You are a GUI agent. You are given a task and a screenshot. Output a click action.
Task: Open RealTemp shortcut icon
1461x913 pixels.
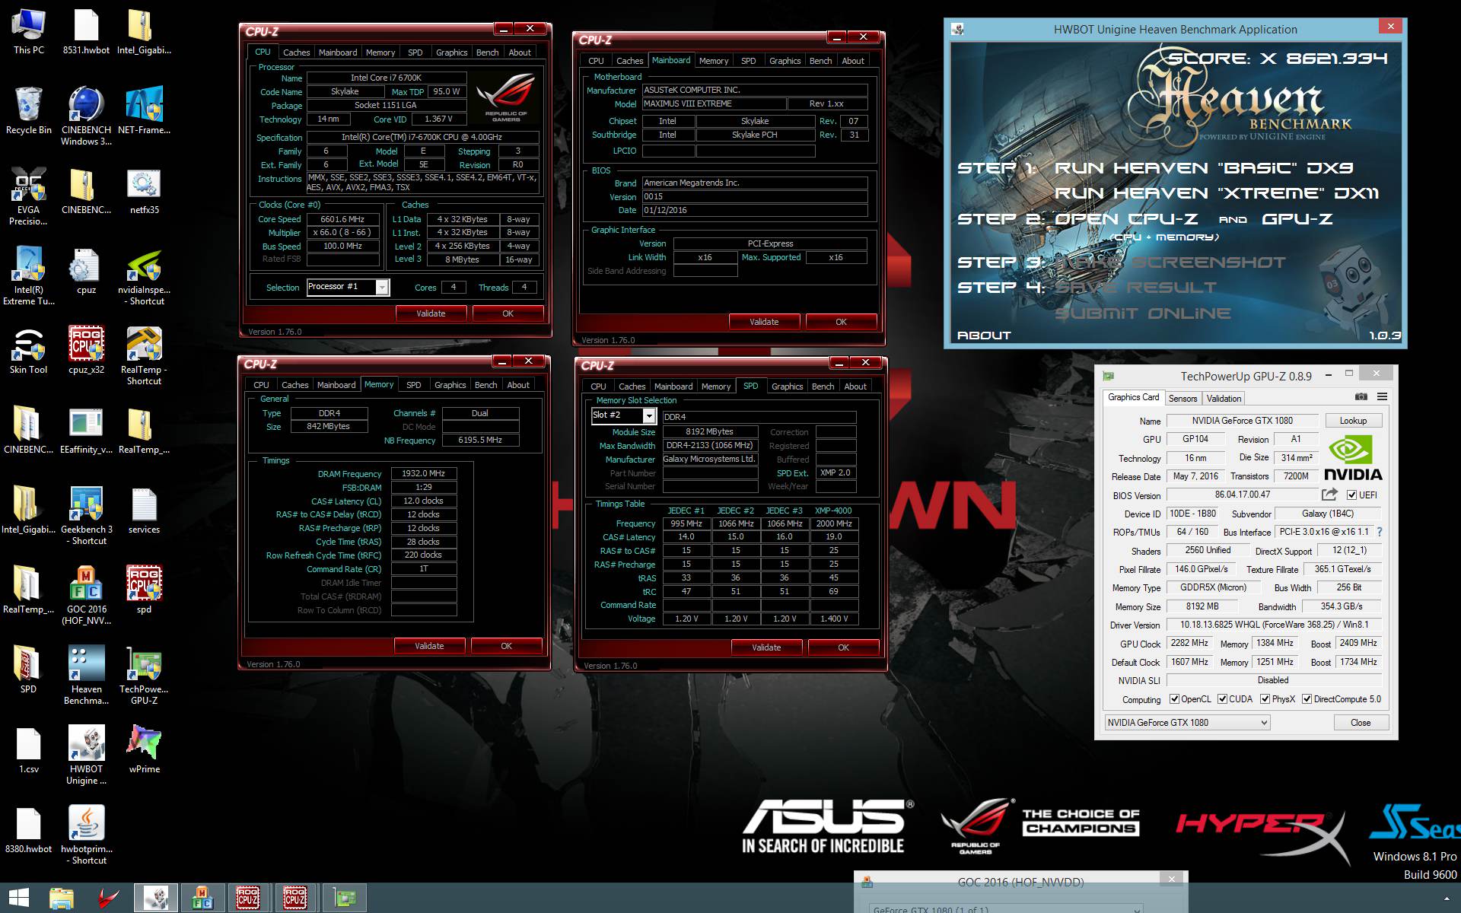point(144,355)
